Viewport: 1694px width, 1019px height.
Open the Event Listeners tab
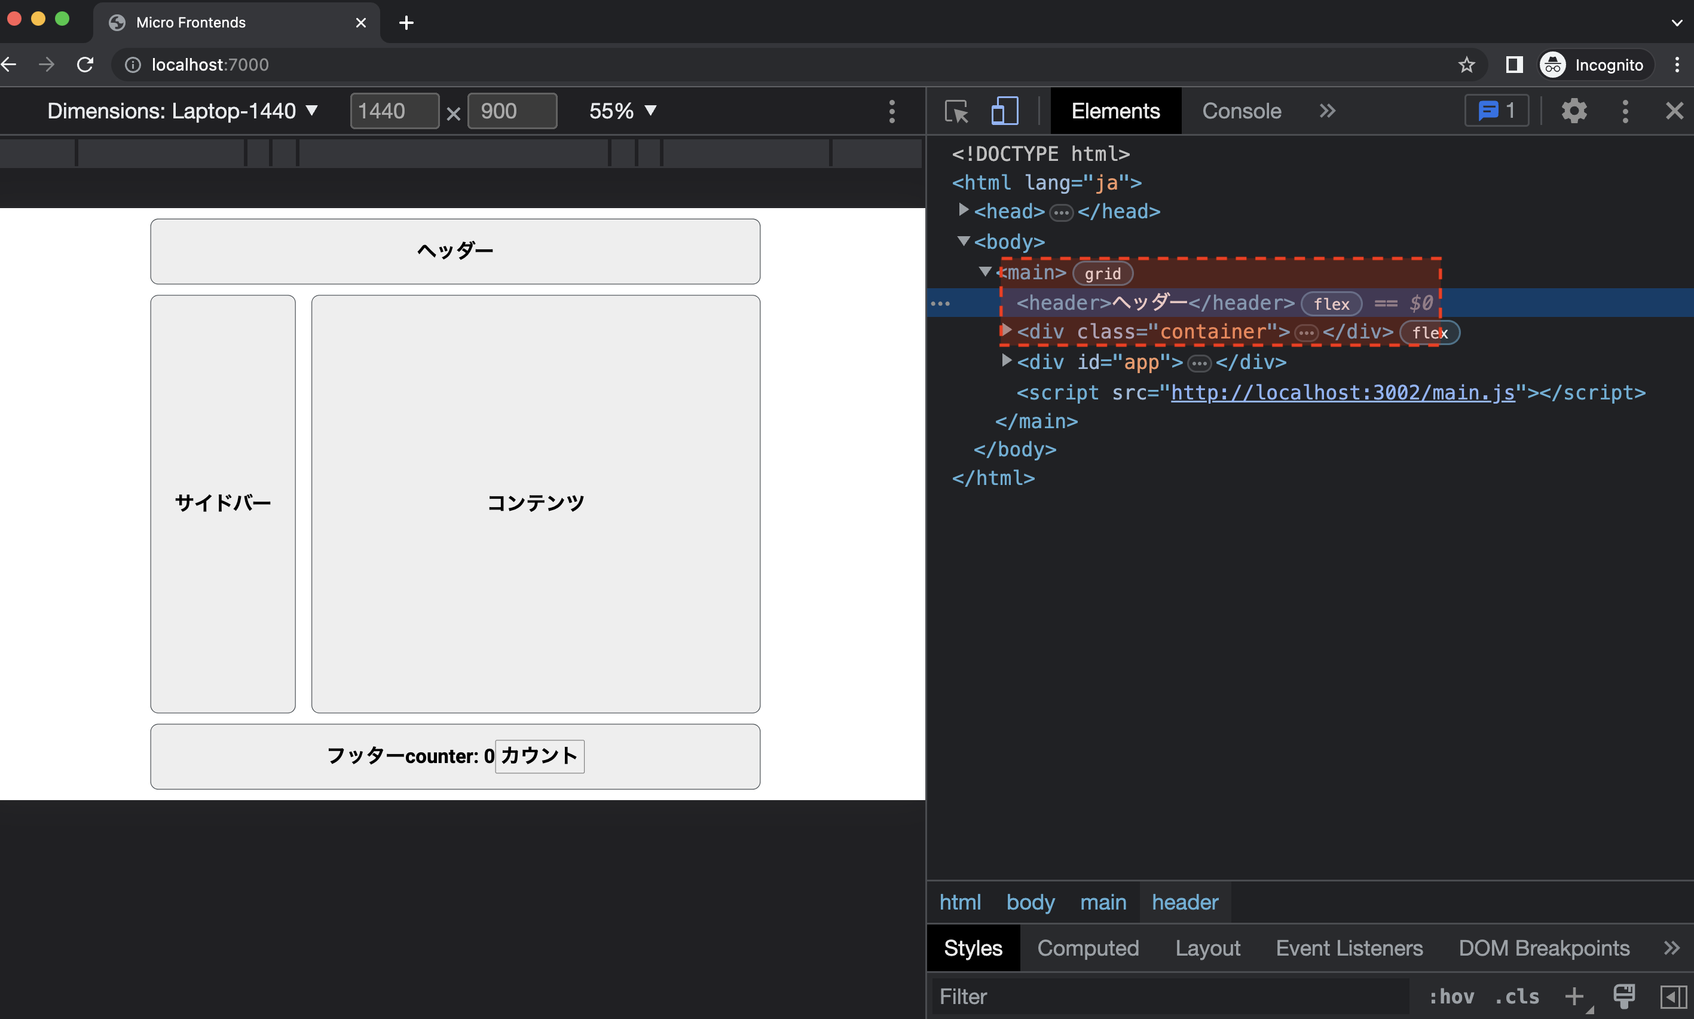coord(1349,948)
